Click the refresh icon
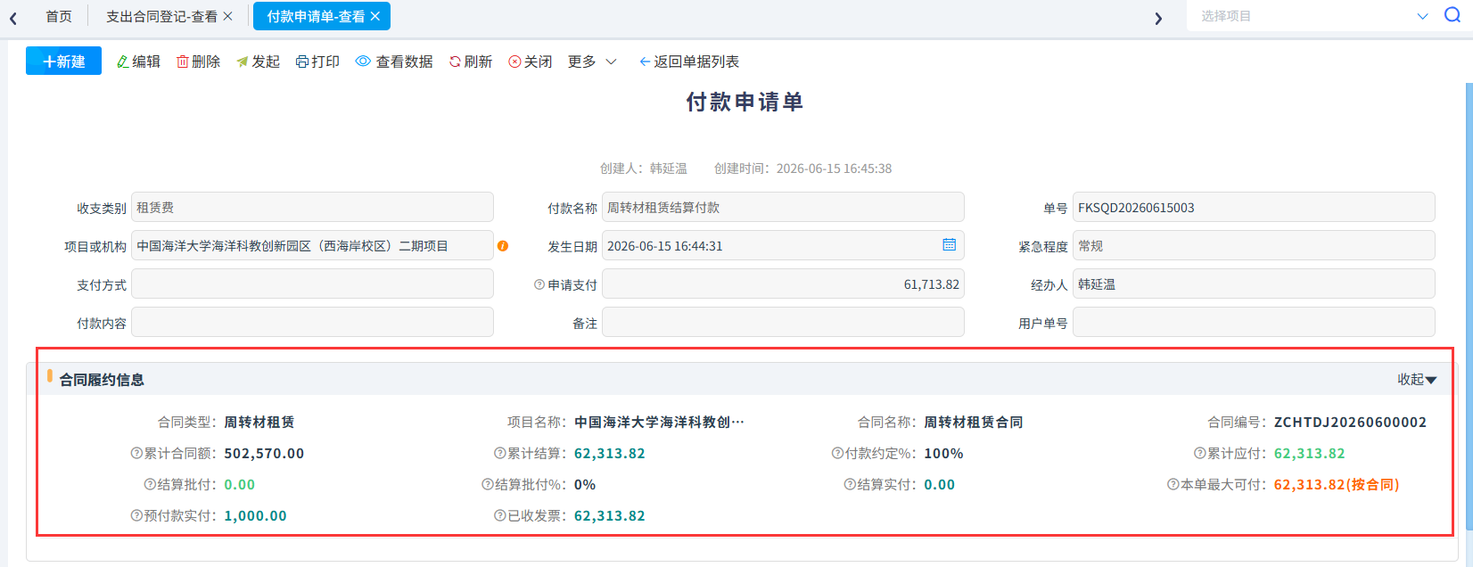Viewport: 1473px width, 567px height. (455, 62)
